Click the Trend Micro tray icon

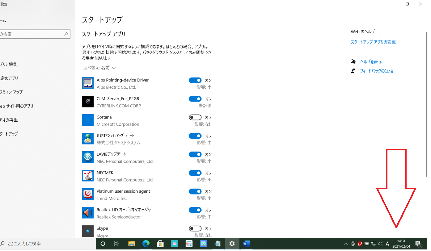point(360,244)
